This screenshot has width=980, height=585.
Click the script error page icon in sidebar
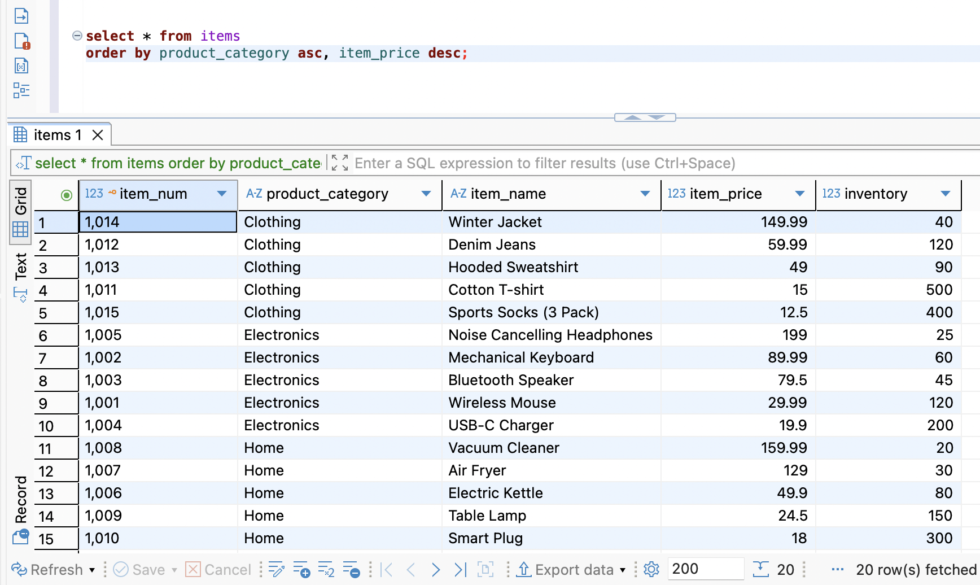(21, 41)
